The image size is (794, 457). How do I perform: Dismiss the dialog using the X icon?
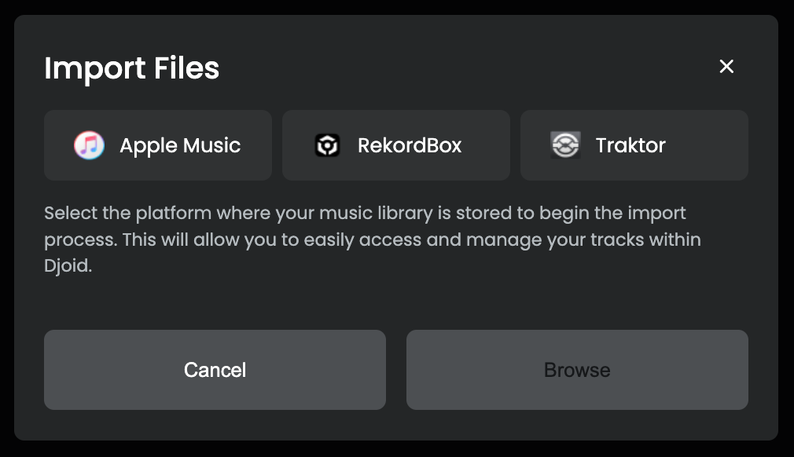click(726, 67)
